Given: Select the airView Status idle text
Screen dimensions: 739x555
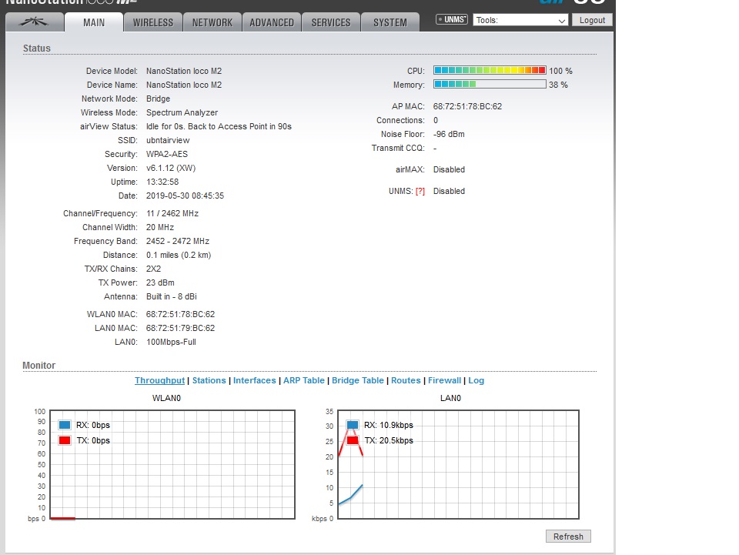Looking at the screenshot, I should click(x=219, y=126).
